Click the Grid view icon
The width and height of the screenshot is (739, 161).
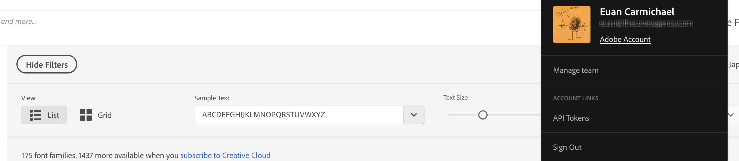[x=86, y=115]
